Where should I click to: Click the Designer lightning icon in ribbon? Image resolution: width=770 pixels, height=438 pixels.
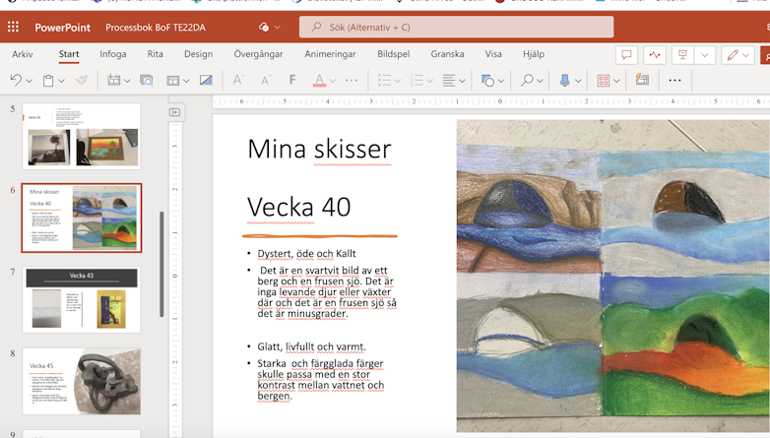point(642,80)
